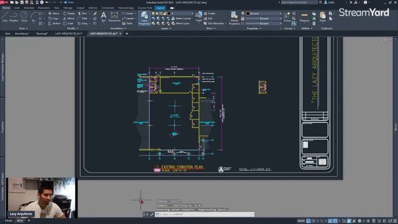Click the workspace gear in status bar
This screenshot has width=398, height=224.
pyautogui.click(x=359, y=221)
